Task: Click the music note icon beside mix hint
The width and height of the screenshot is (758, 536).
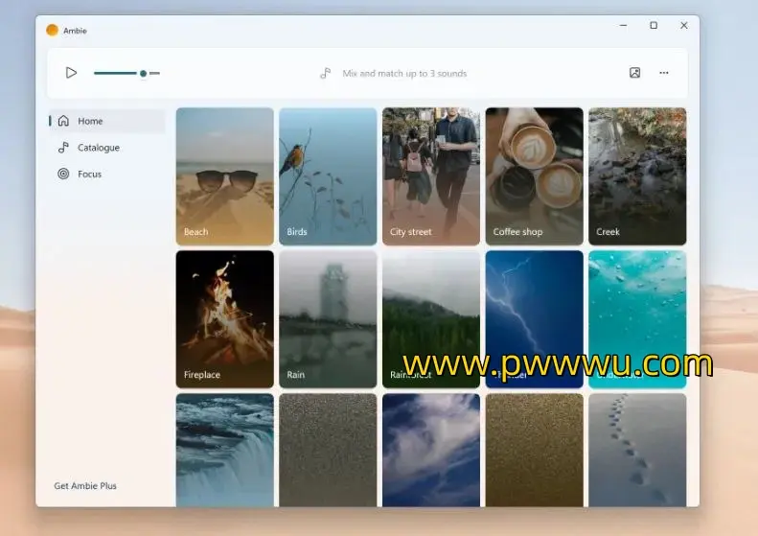Action: click(x=326, y=73)
